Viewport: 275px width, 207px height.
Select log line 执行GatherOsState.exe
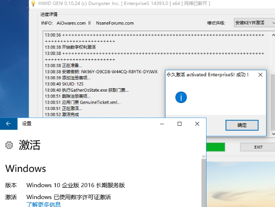coord(87,90)
